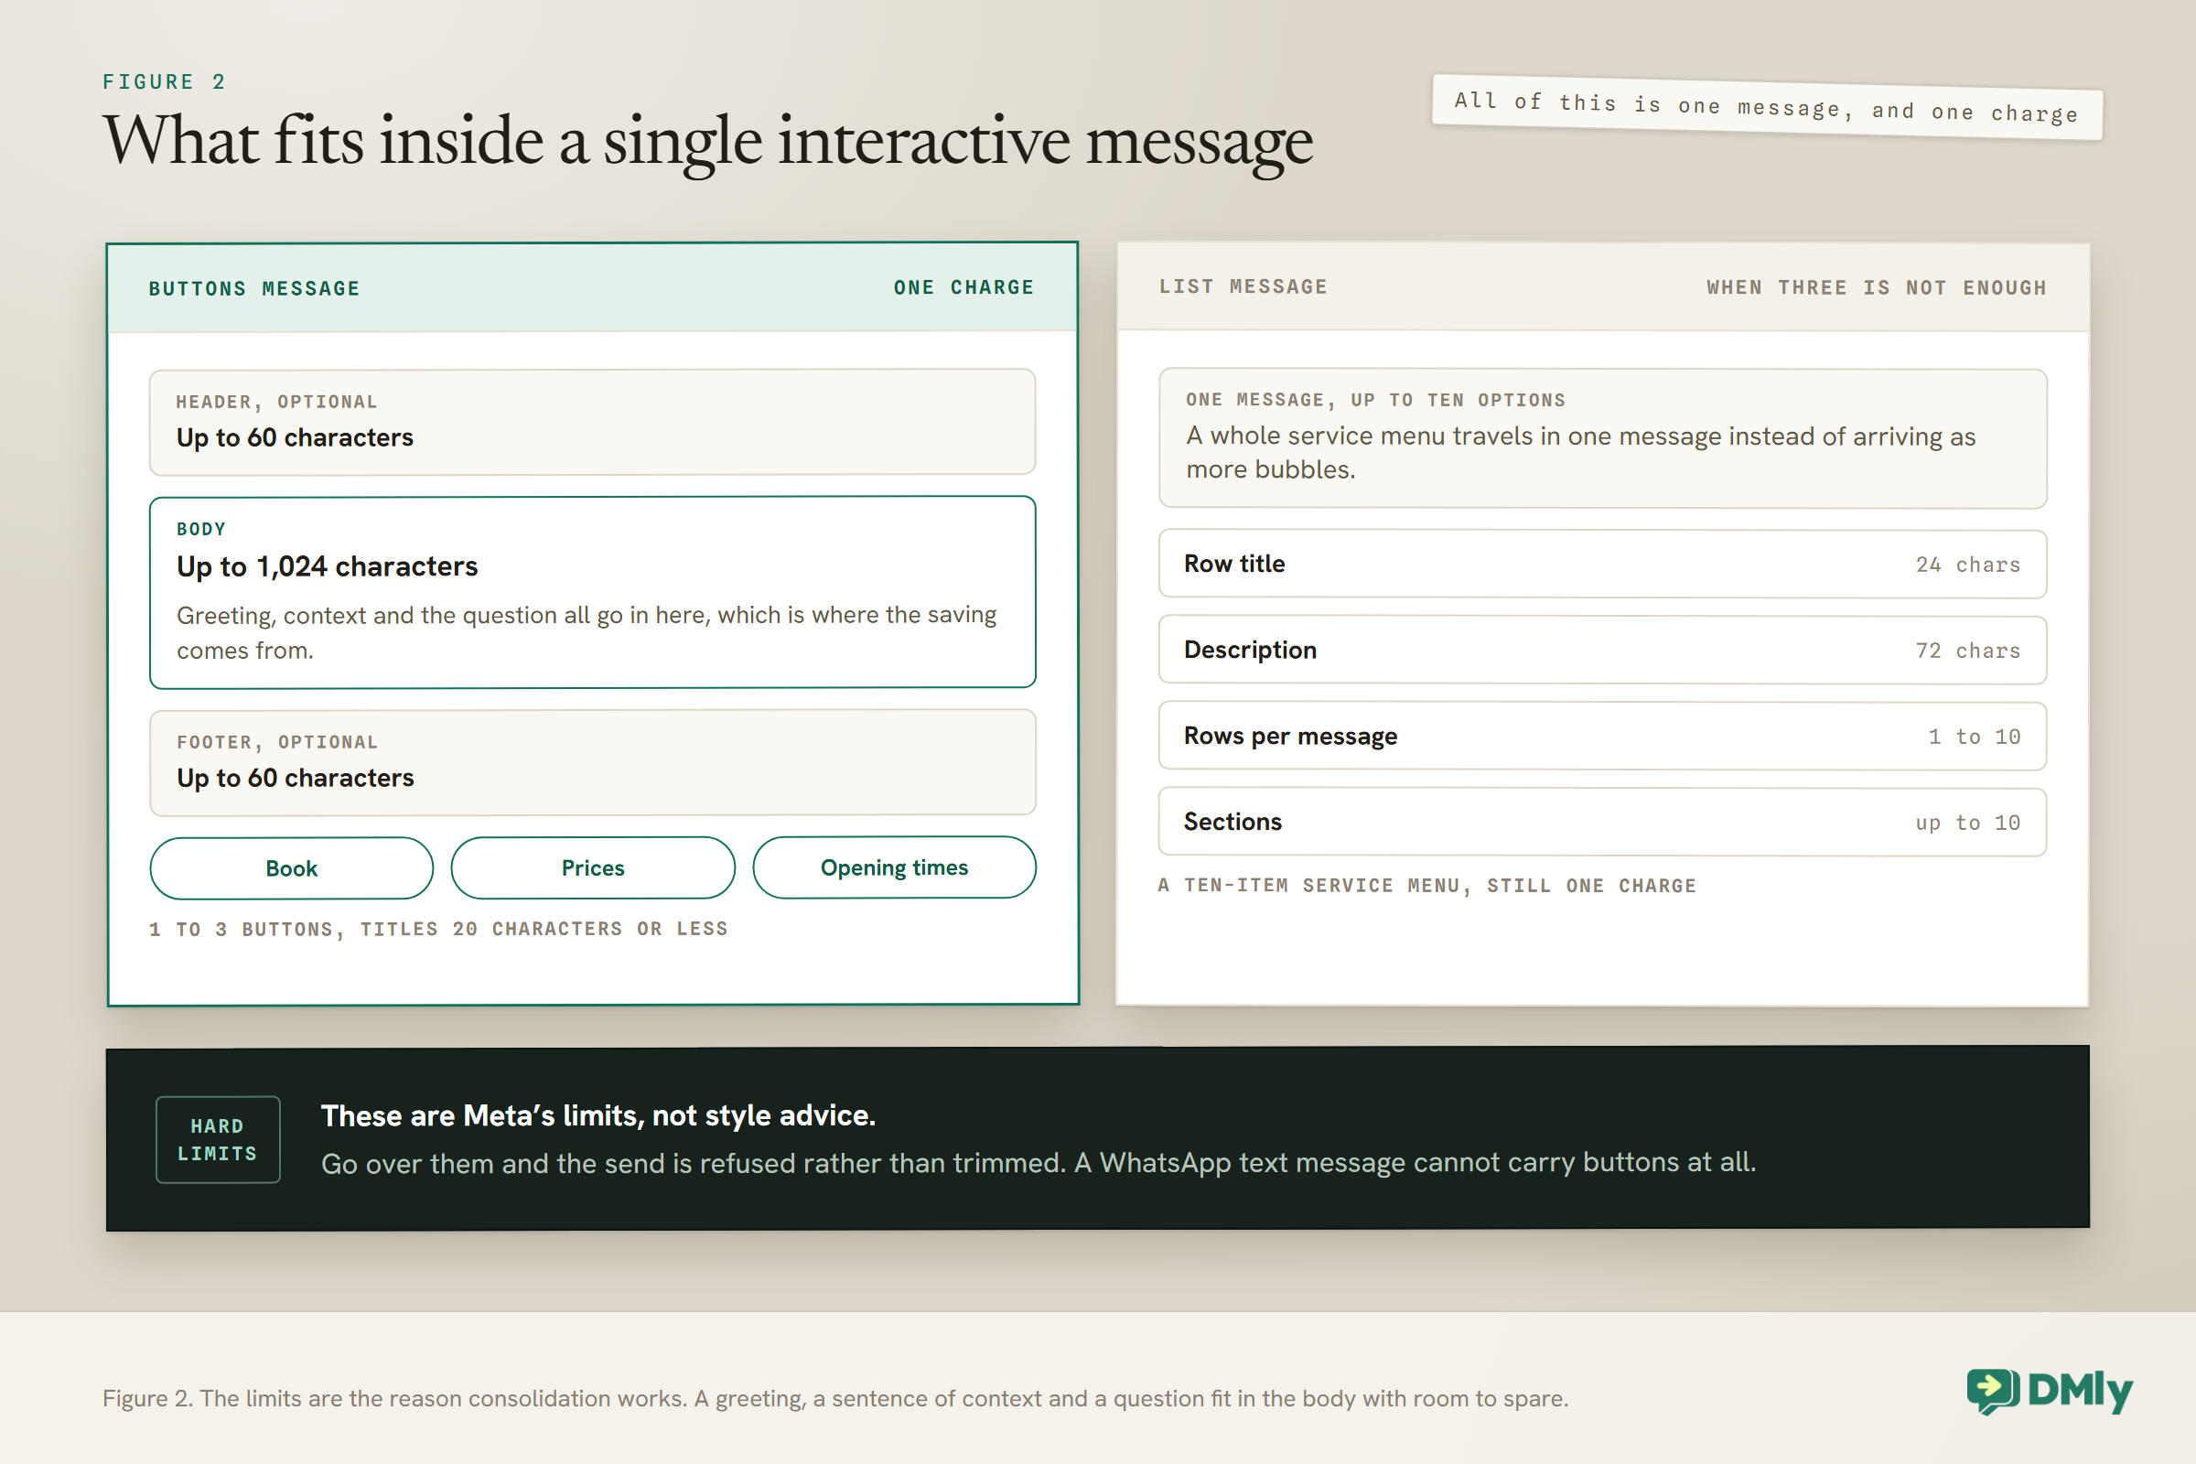The width and height of the screenshot is (2196, 1464).
Task: Click 'These are Meta's limits' heading
Action: coord(598,1115)
